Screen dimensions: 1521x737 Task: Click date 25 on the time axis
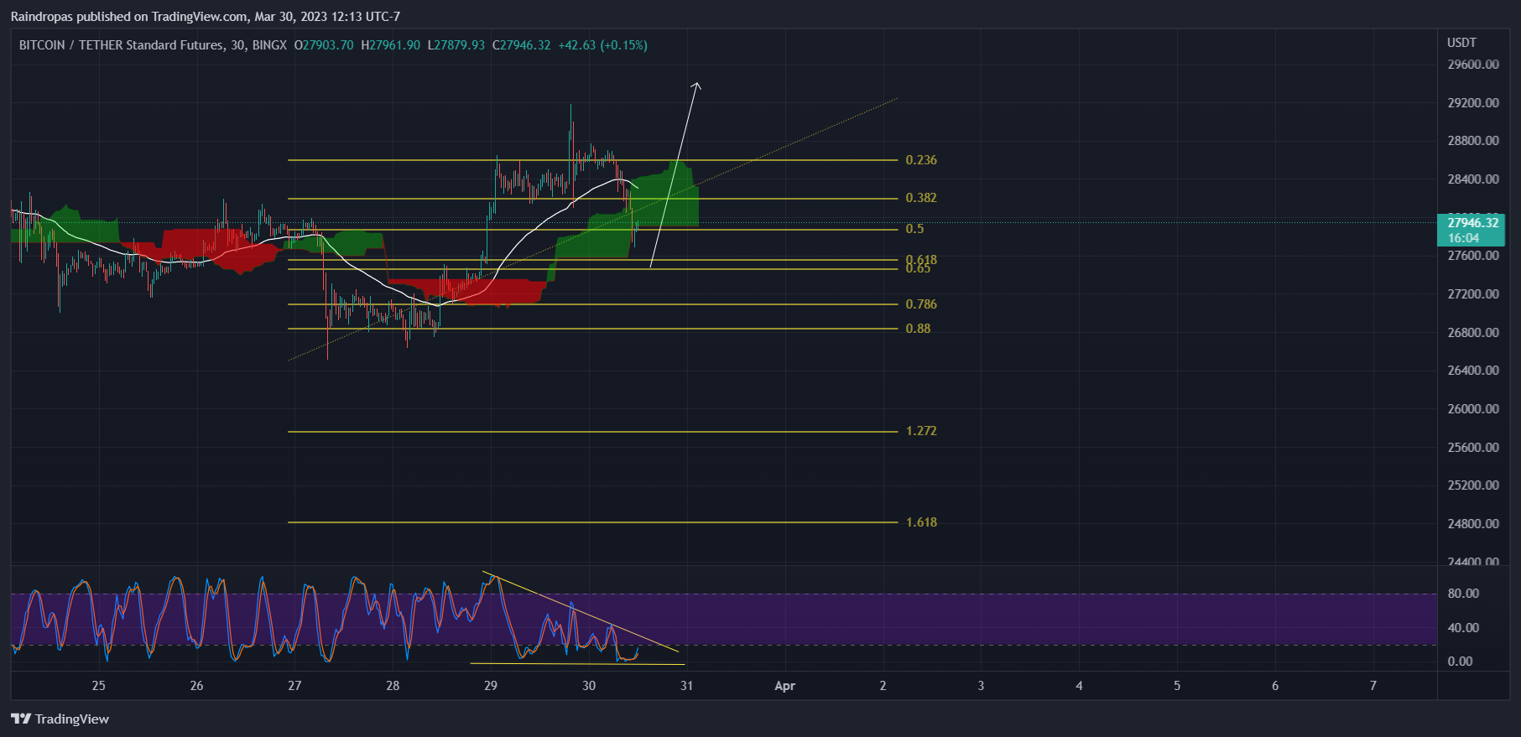click(x=99, y=686)
